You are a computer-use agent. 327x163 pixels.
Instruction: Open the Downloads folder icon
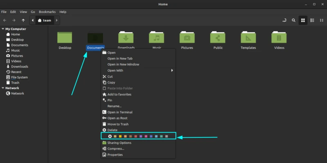pos(126,37)
